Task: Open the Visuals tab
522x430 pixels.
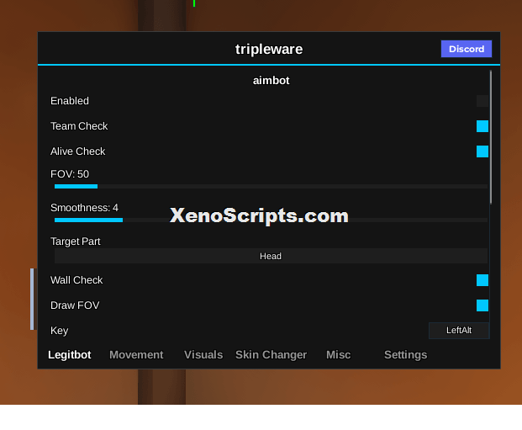Action: (x=203, y=354)
